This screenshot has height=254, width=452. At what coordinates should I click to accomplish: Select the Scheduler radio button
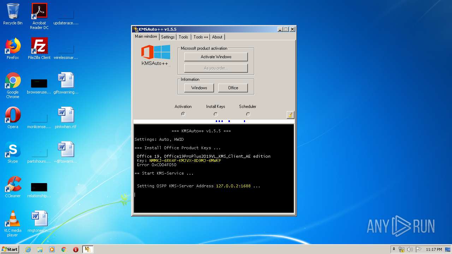(248, 114)
